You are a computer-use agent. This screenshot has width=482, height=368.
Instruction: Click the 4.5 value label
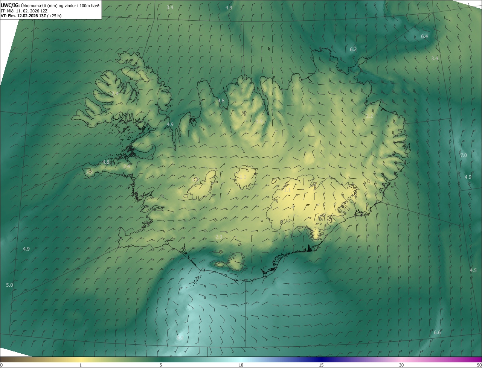pyautogui.click(x=473, y=270)
